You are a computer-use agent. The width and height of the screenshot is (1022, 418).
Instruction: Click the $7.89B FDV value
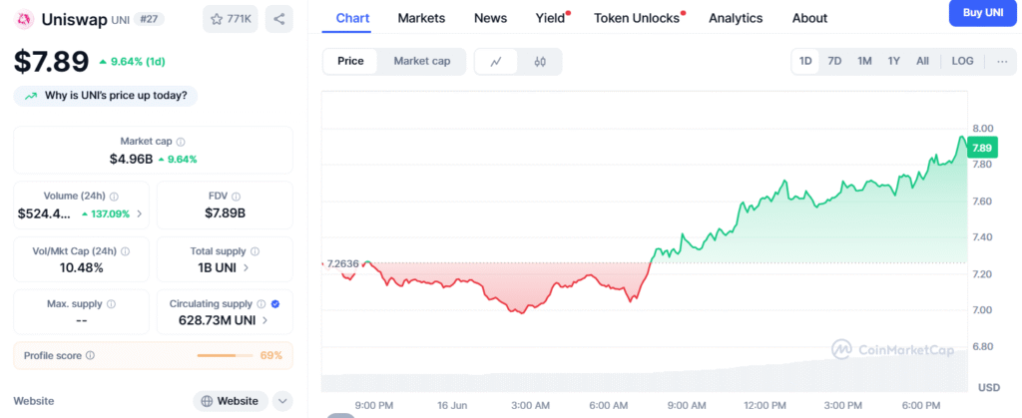tap(225, 212)
